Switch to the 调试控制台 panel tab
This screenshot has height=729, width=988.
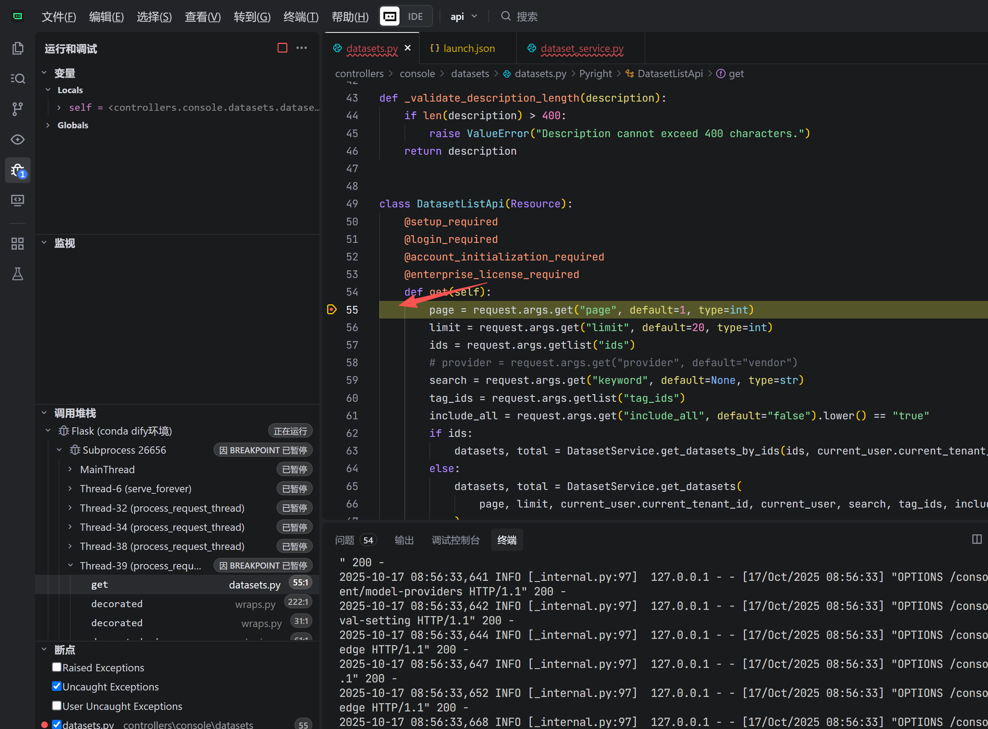455,540
